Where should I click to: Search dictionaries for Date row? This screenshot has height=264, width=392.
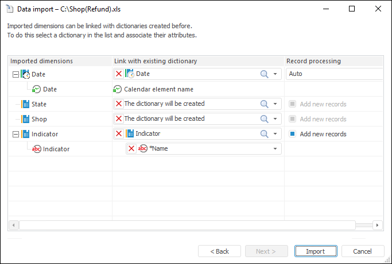(265, 74)
